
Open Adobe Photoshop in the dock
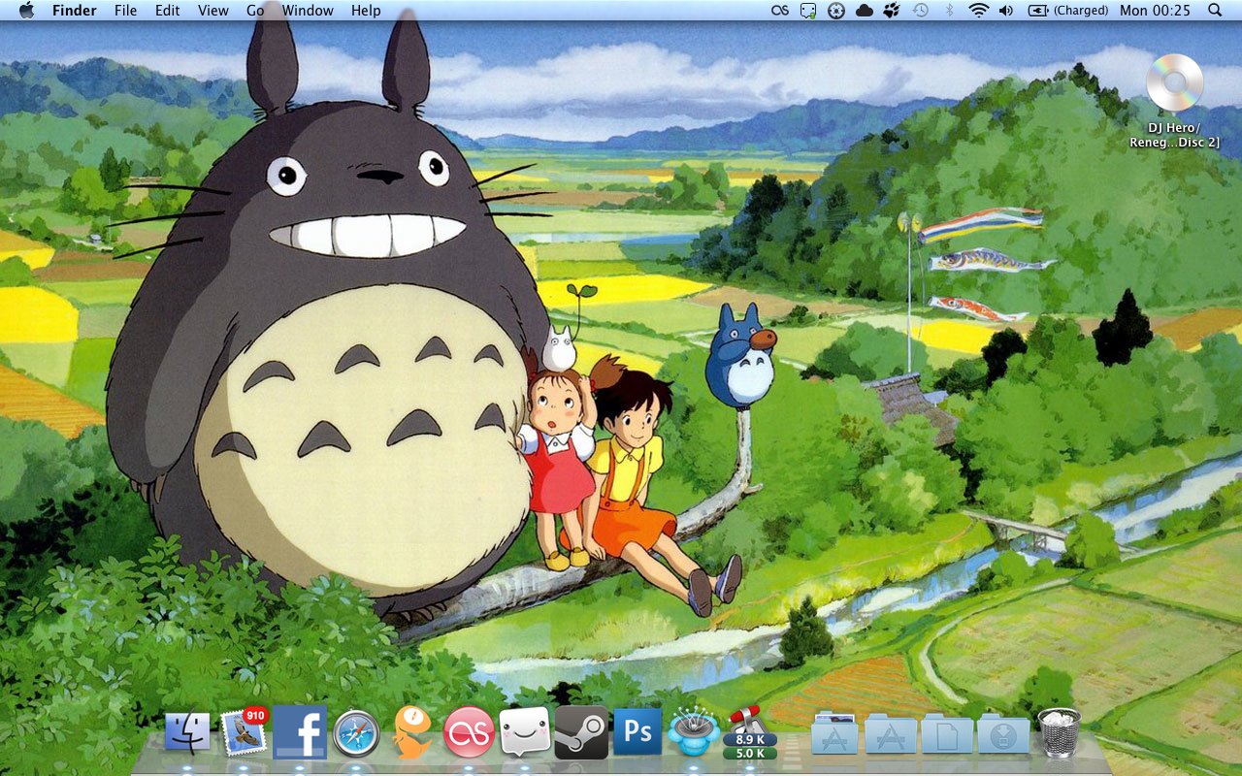637,732
